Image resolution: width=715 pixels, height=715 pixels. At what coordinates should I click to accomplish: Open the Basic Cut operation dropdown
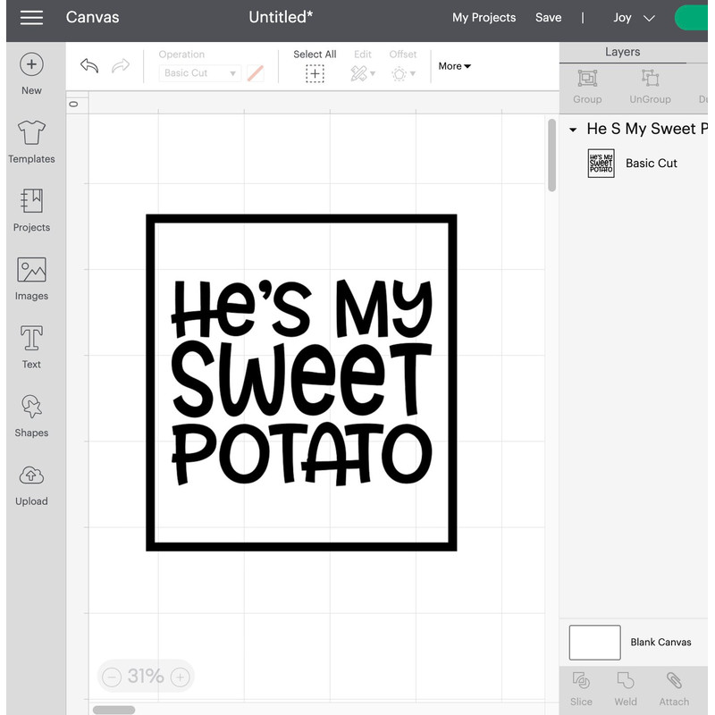tap(198, 72)
